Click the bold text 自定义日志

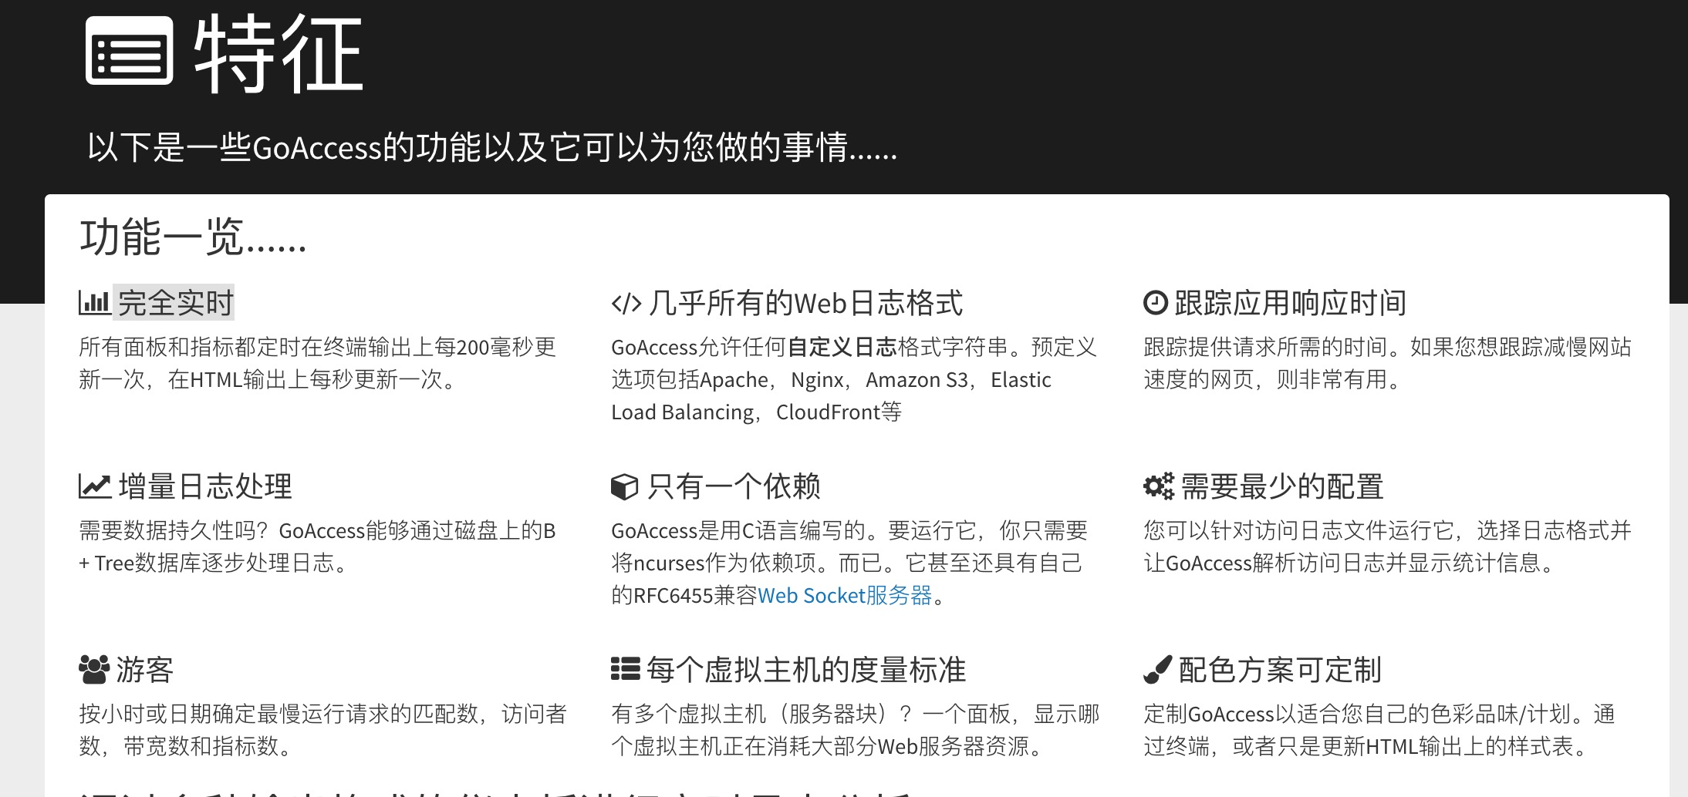pyautogui.click(x=842, y=348)
